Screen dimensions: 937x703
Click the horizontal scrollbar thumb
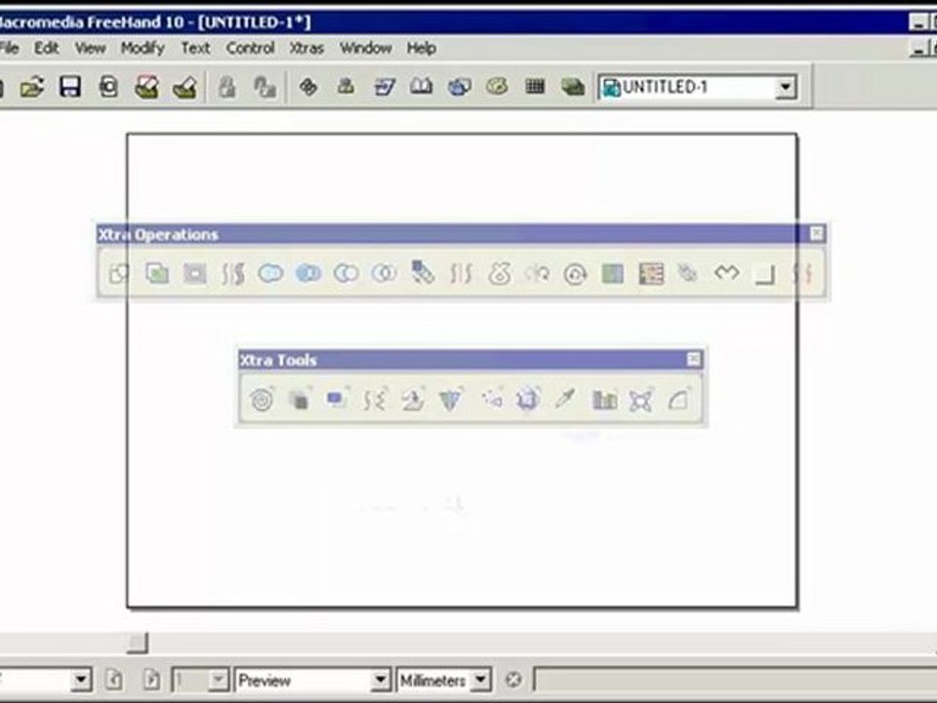[x=137, y=643]
